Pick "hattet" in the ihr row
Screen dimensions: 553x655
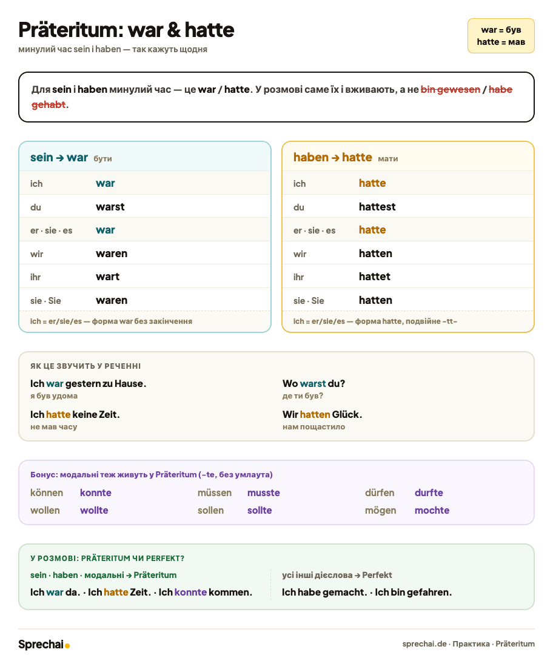click(x=375, y=277)
